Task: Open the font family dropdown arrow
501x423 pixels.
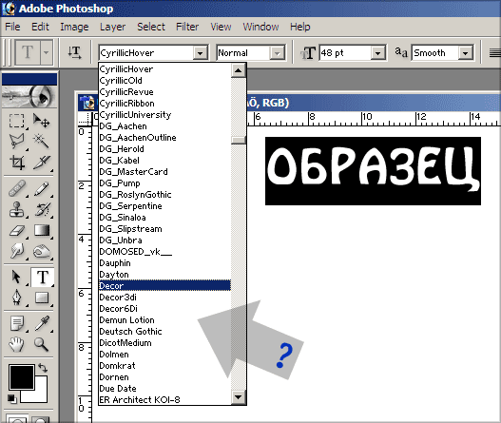Action: (x=200, y=53)
